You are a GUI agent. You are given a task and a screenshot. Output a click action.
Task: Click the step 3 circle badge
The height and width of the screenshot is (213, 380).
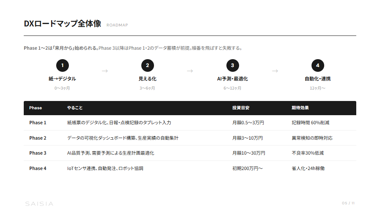(232, 65)
